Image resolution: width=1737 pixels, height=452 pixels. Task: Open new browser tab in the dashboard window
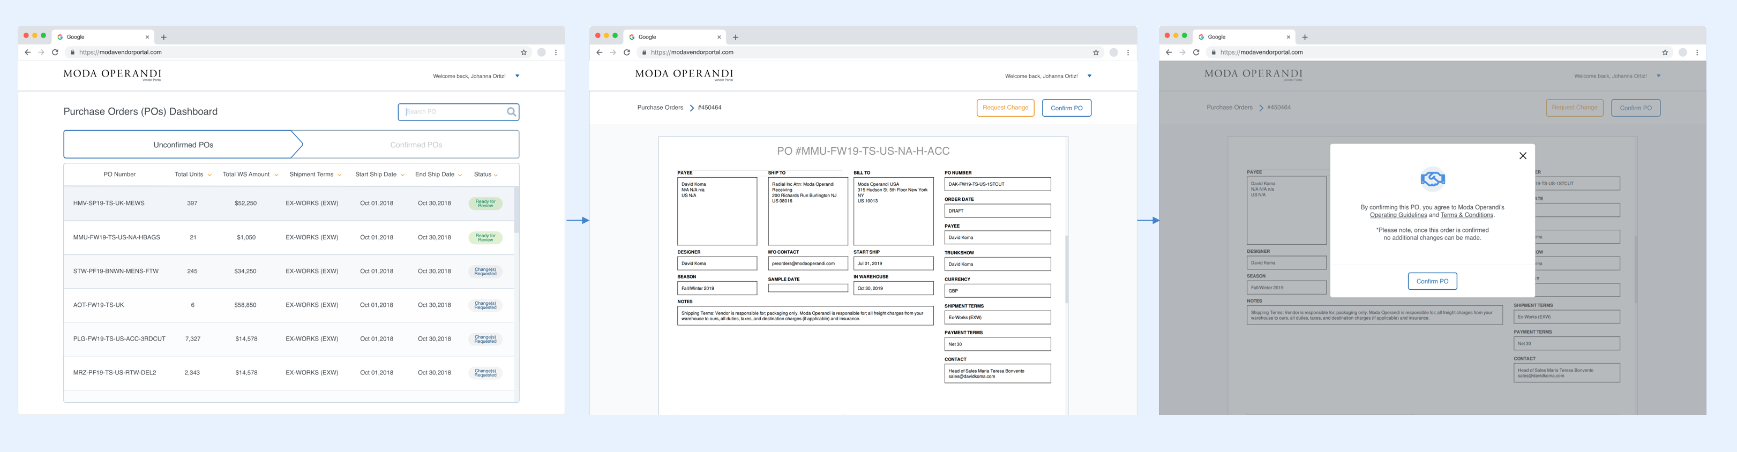164,37
